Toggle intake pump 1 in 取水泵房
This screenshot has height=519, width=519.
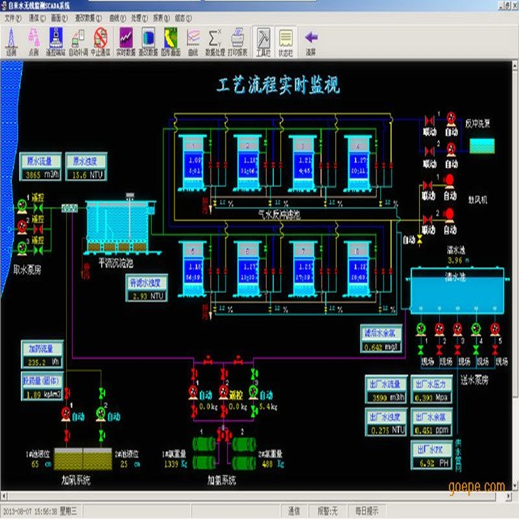(x=21, y=205)
